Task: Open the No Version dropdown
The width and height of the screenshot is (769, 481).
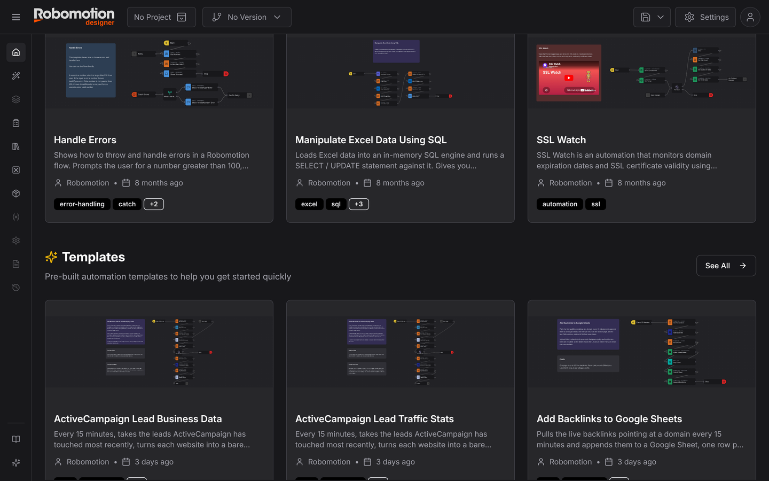Action: pyautogui.click(x=247, y=17)
